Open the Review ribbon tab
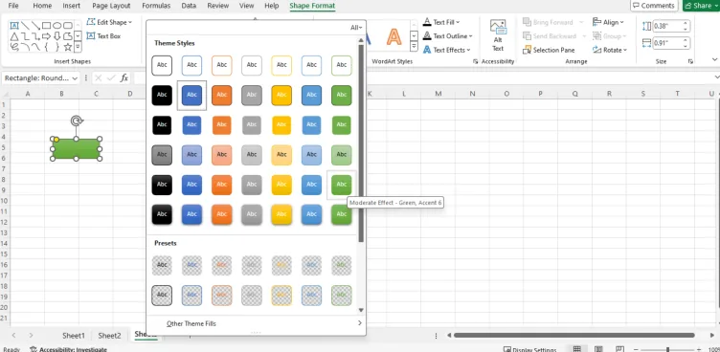720x352 pixels. 218,6
